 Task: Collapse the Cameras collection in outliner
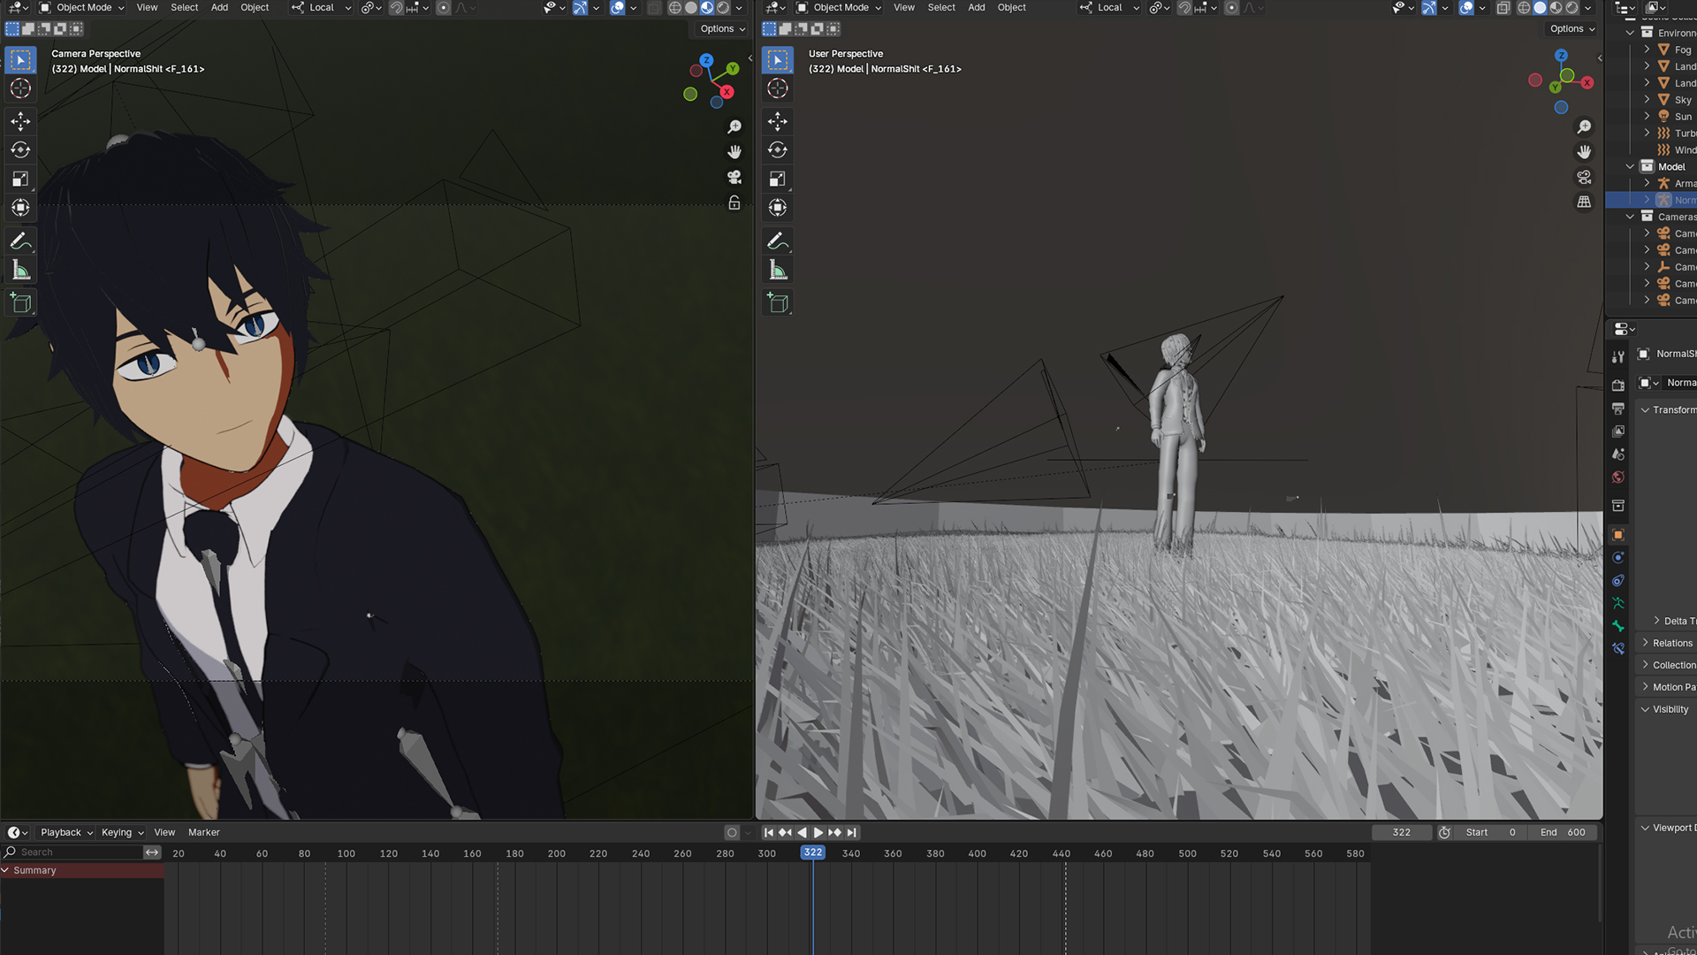[1630, 217]
